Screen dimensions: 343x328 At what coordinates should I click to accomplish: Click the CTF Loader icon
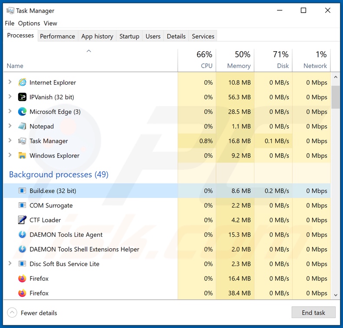pos(22,220)
